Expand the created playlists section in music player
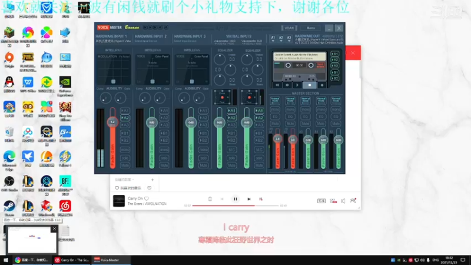 [124, 180]
